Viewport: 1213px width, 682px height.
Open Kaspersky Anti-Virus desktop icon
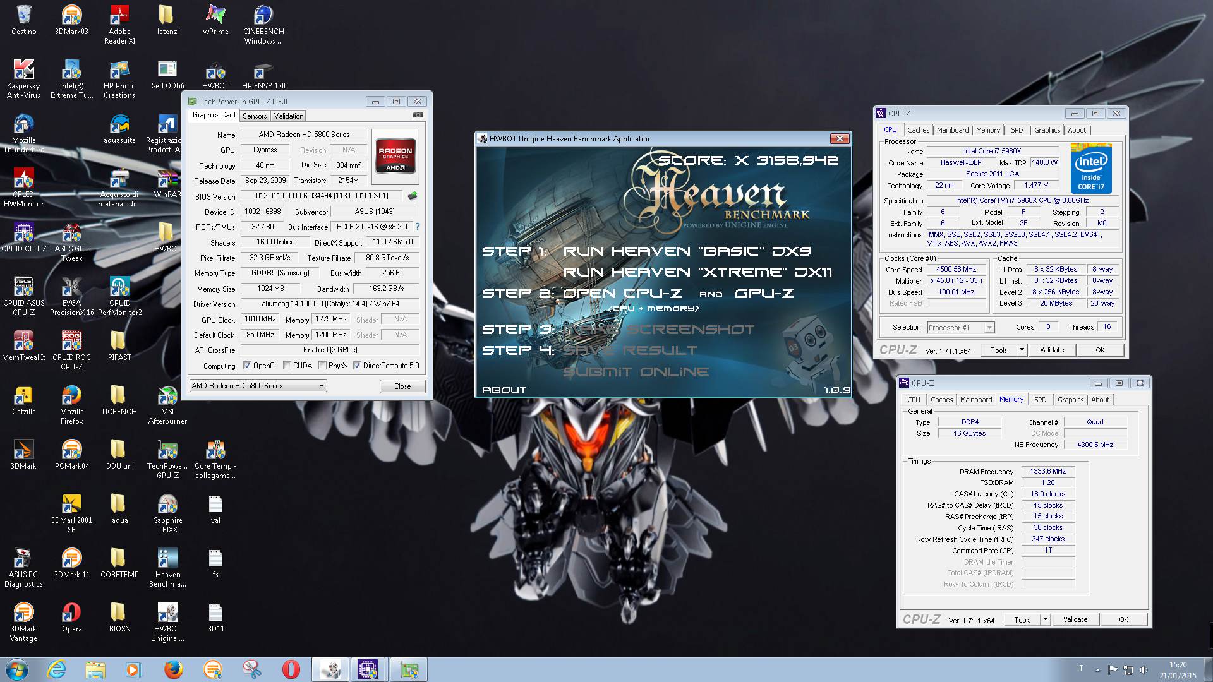click(24, 79)
